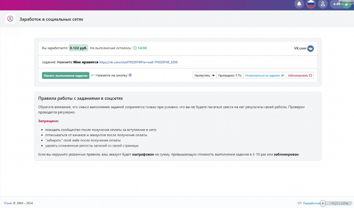Open the Разработчикам footer link
The height and width of the screenshot is (208, 354).
pyautogui.click(x=312, y=203)
